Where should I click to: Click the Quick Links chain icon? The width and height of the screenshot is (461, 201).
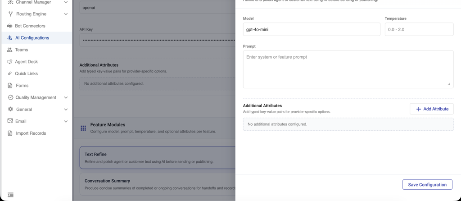tap(9, 73)
